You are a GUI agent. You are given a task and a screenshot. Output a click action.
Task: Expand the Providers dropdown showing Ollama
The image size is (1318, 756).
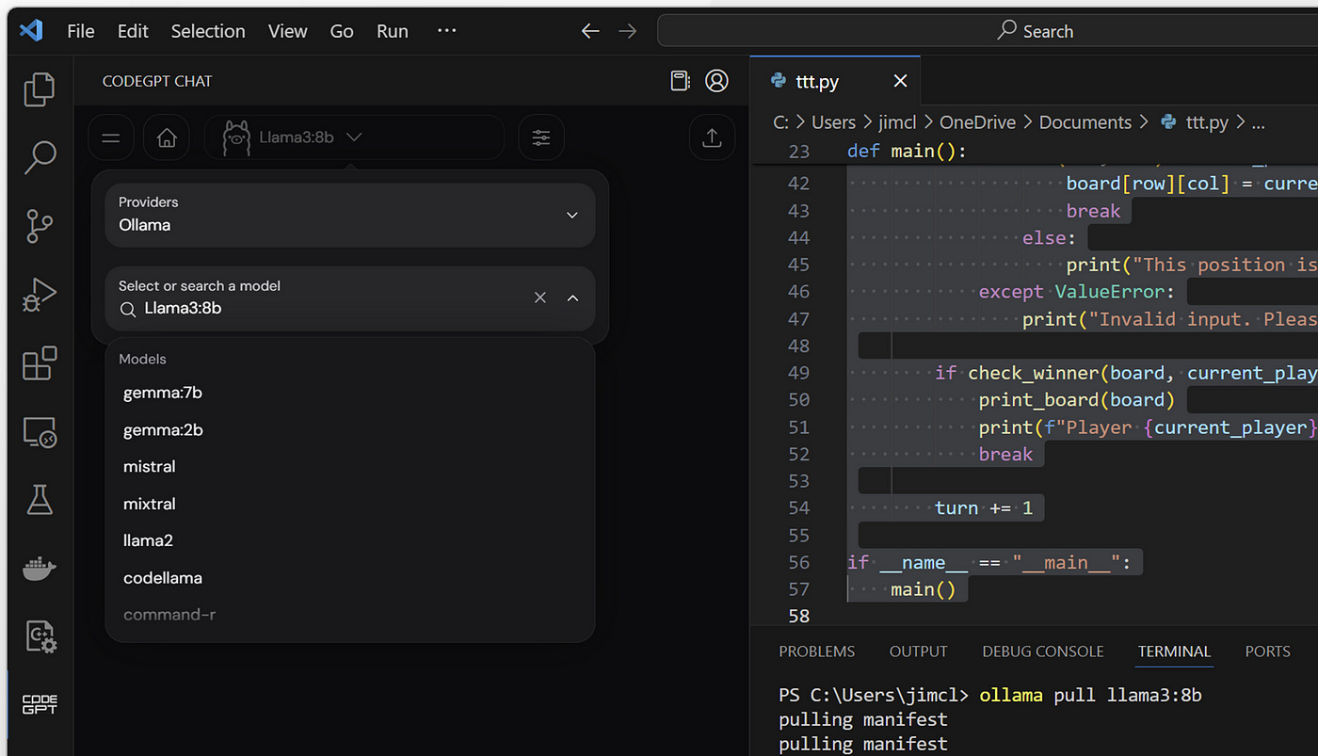pos(571,215)
